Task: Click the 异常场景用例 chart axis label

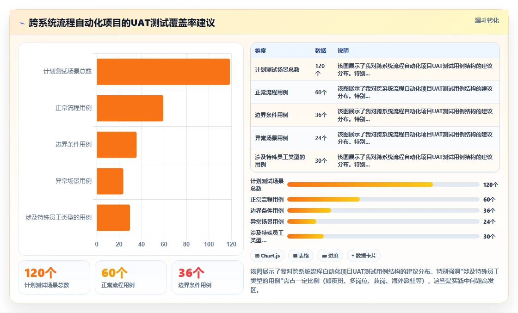Action: (x=74, y=181)
